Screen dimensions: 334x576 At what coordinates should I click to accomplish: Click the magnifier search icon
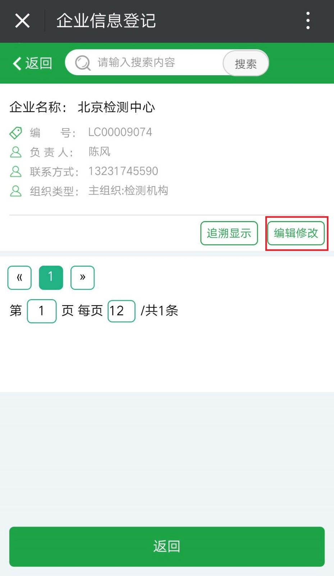[x=83, y=63]
